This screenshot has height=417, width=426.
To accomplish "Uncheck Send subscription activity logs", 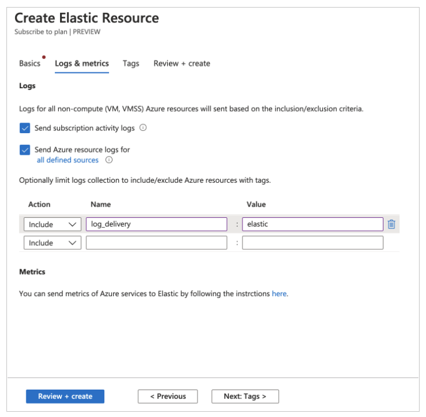I will (25, 128).
